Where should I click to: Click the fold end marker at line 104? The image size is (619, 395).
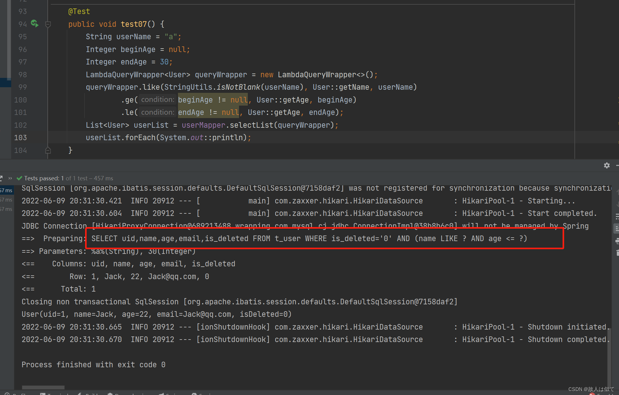coord(48,150)
